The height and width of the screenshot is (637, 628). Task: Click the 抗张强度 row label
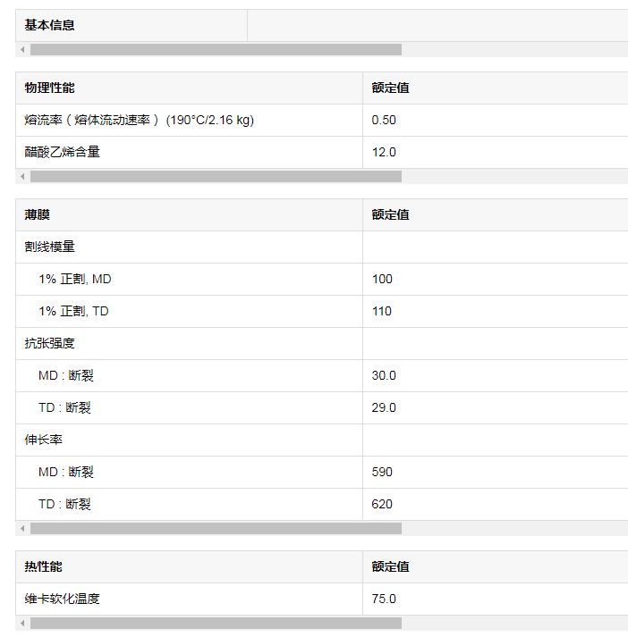(x=49, y=343)
